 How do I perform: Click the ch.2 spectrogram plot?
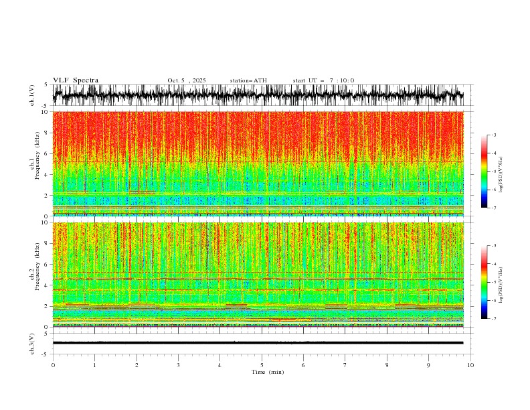tap(258, 275)
